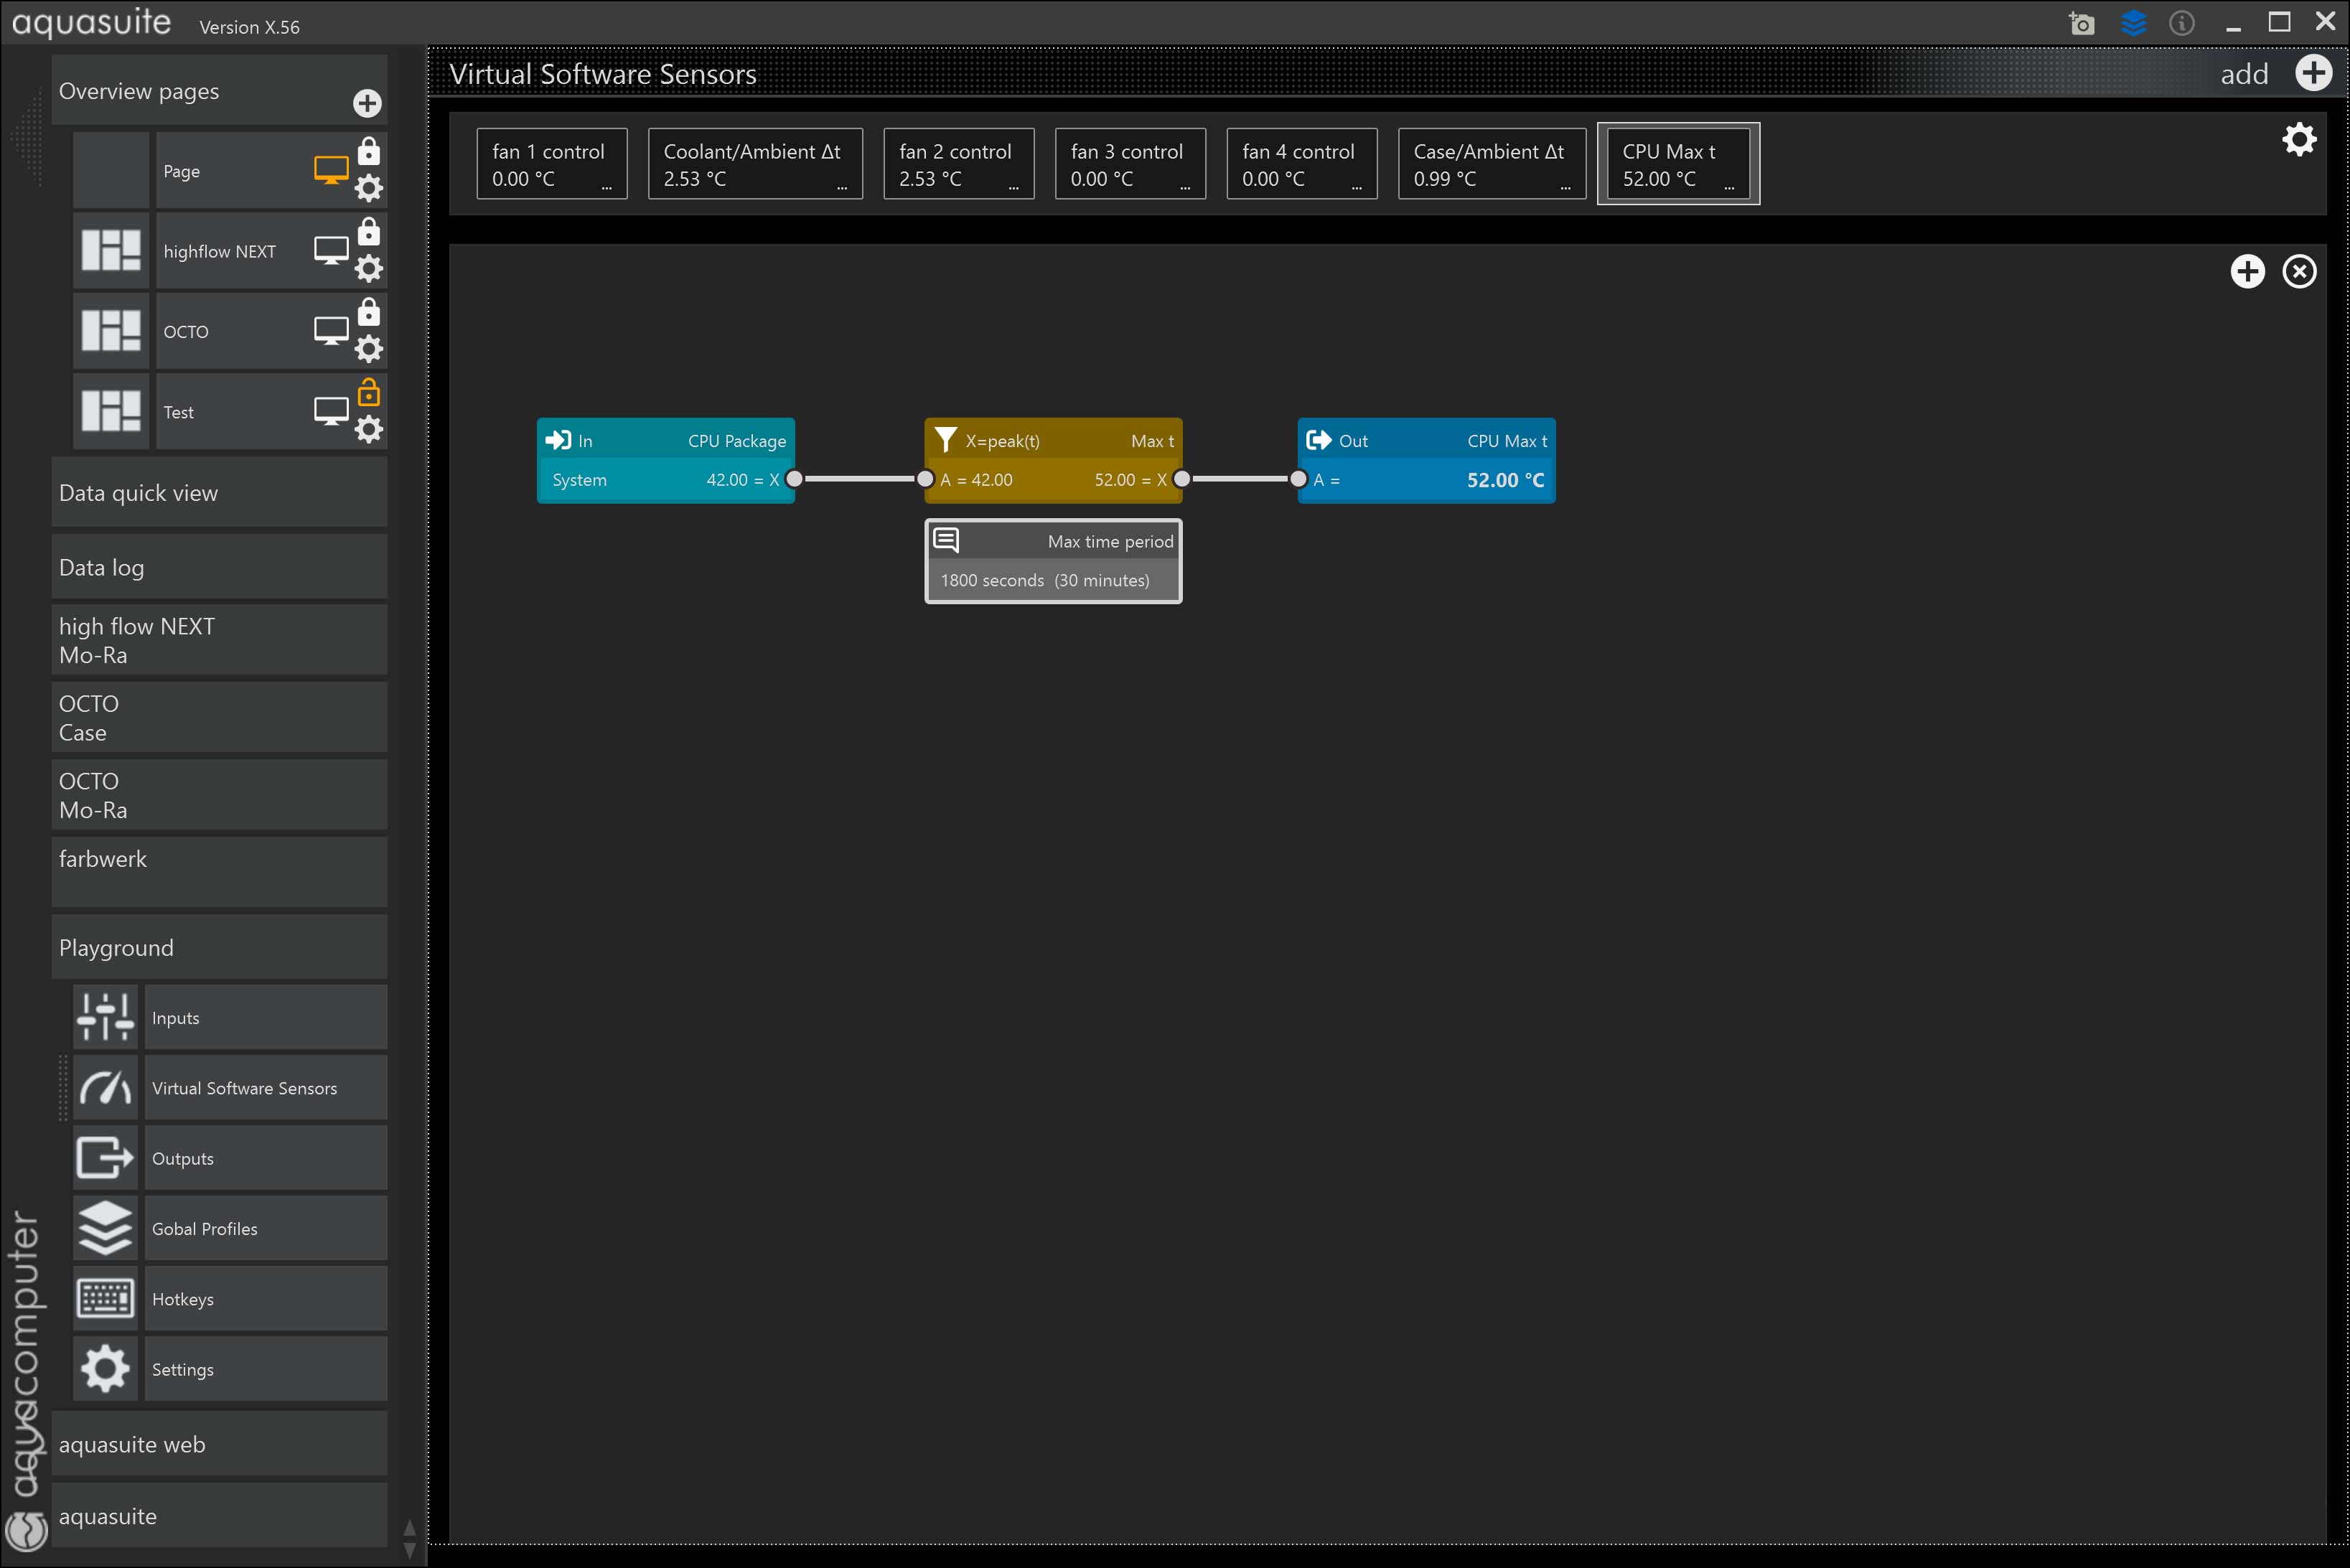Open the Page overview page label
Screen dimensions: 2350x1568
click(182, 171)
